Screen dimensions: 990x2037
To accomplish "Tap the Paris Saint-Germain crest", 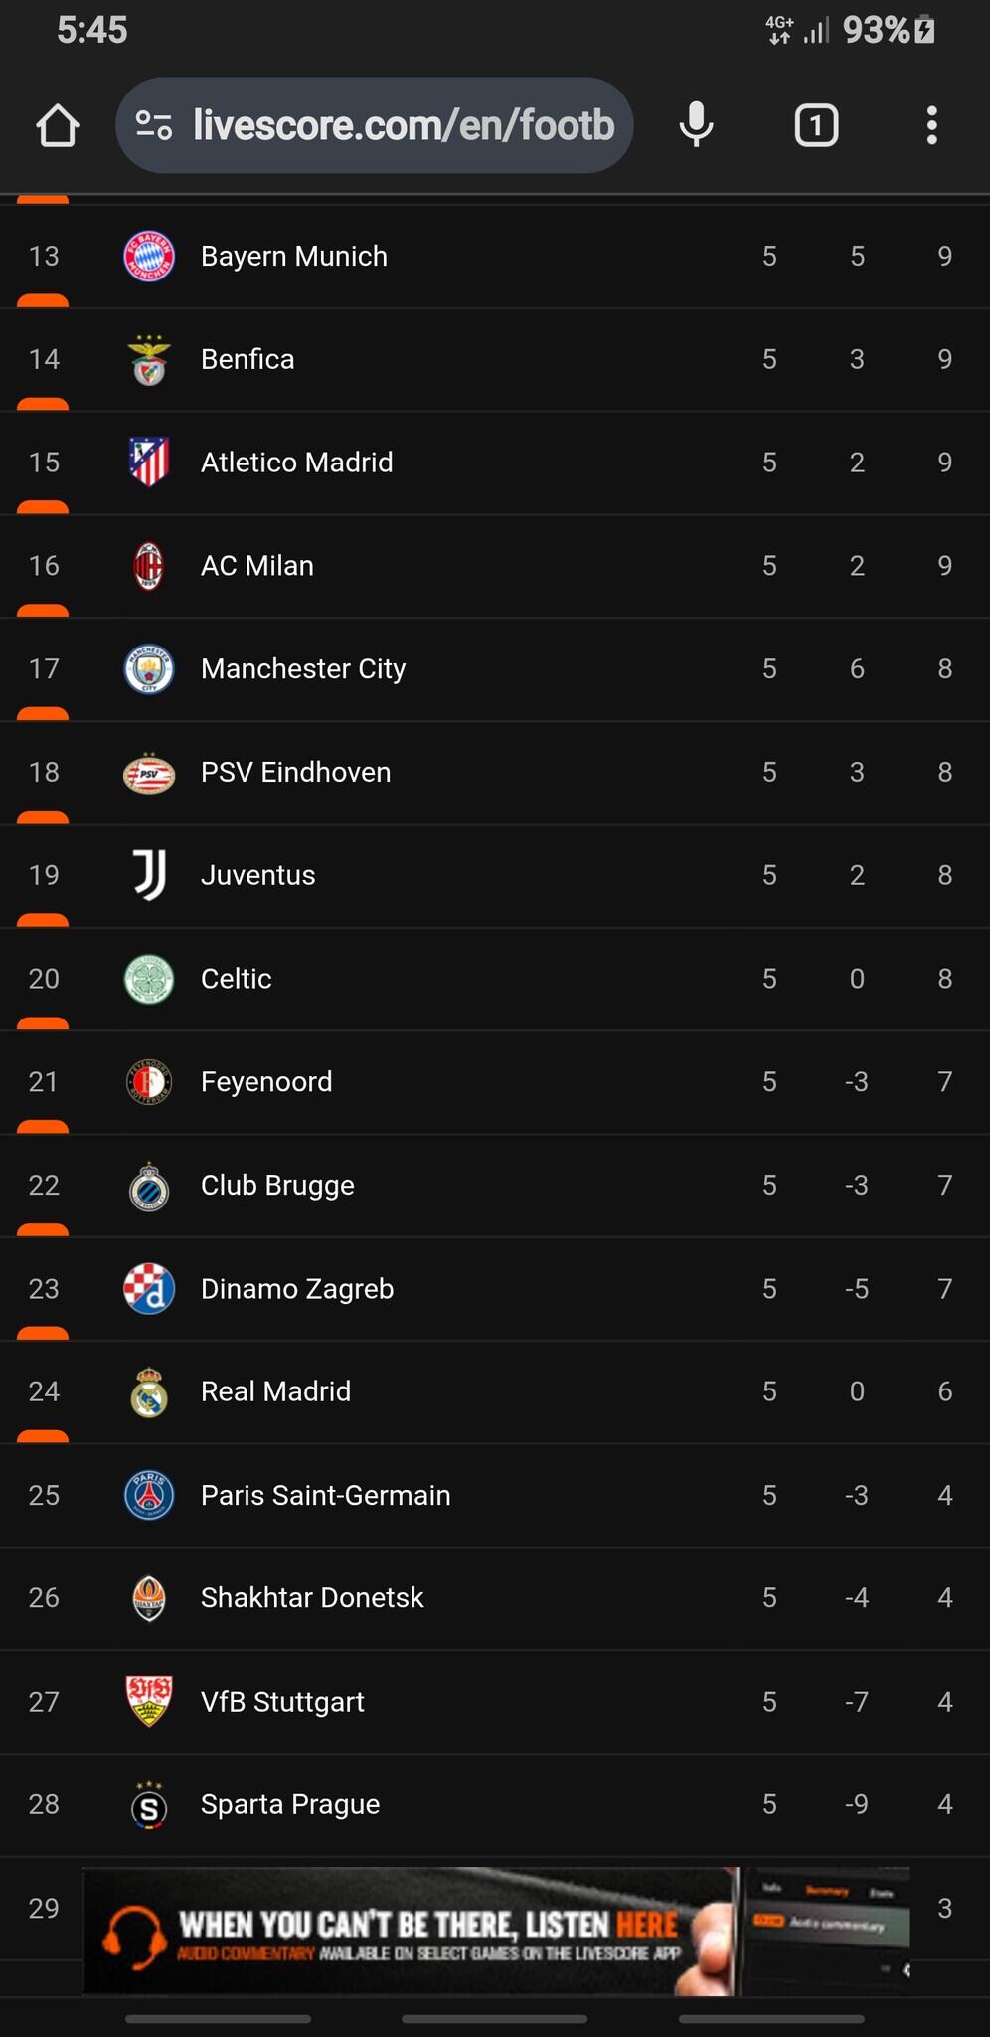I will click(x=149, y=1495).
